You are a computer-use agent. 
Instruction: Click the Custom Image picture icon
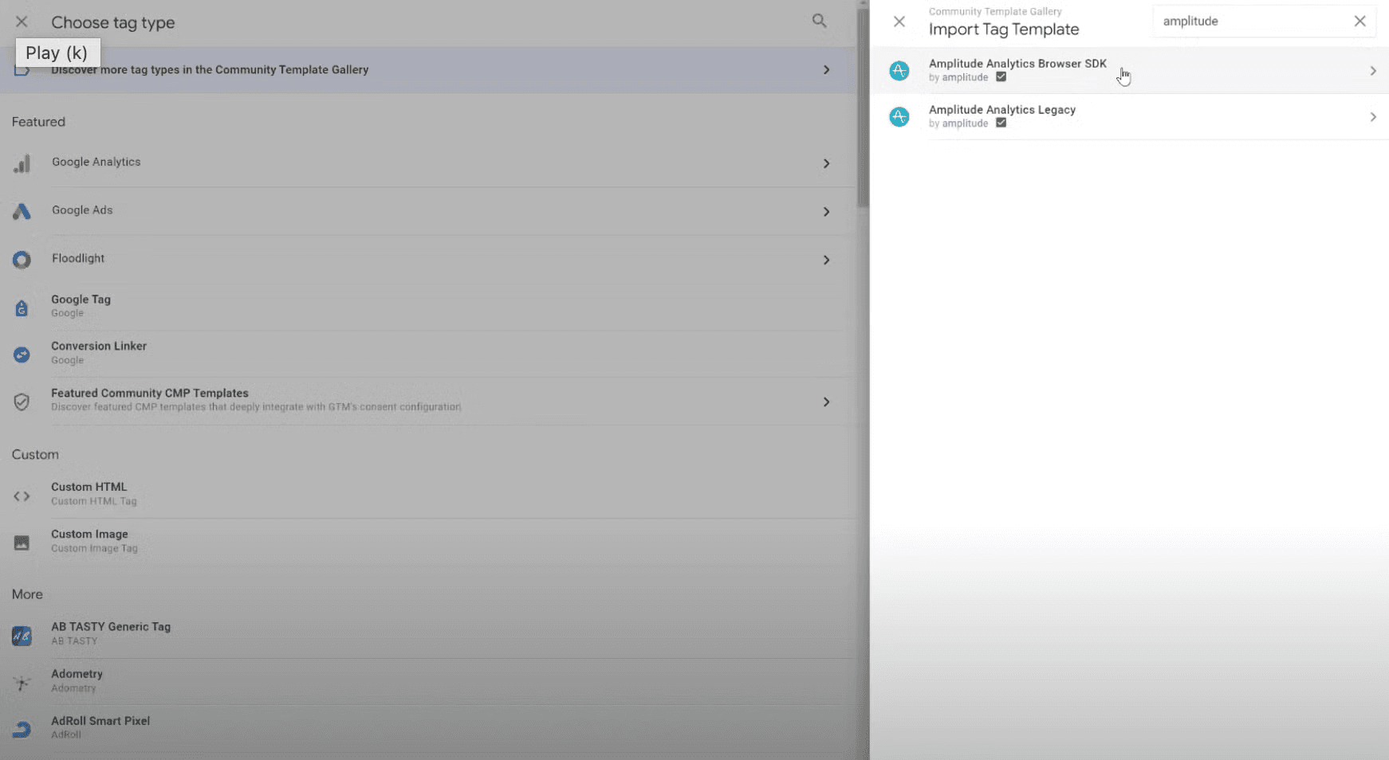point(22,543)
